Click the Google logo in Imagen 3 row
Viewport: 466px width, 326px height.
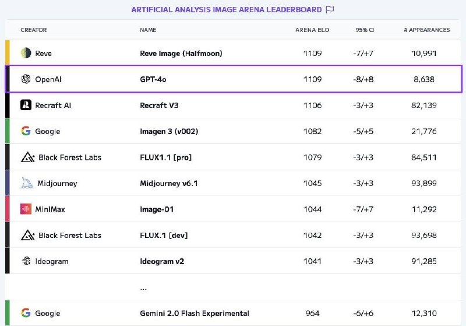point(26,131)
